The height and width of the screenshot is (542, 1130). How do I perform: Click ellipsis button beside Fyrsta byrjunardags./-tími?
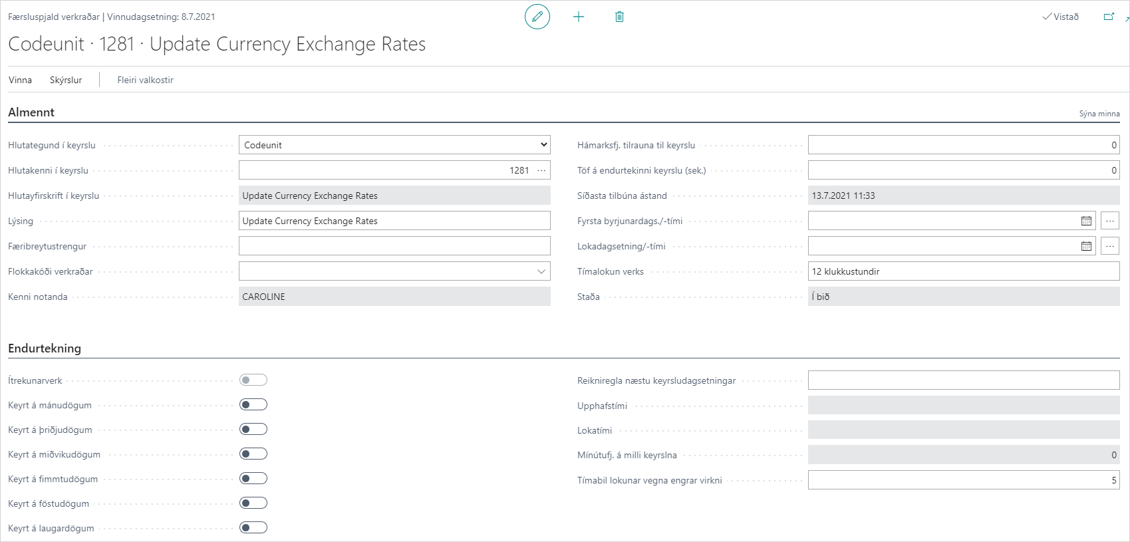click(1110, 221)
